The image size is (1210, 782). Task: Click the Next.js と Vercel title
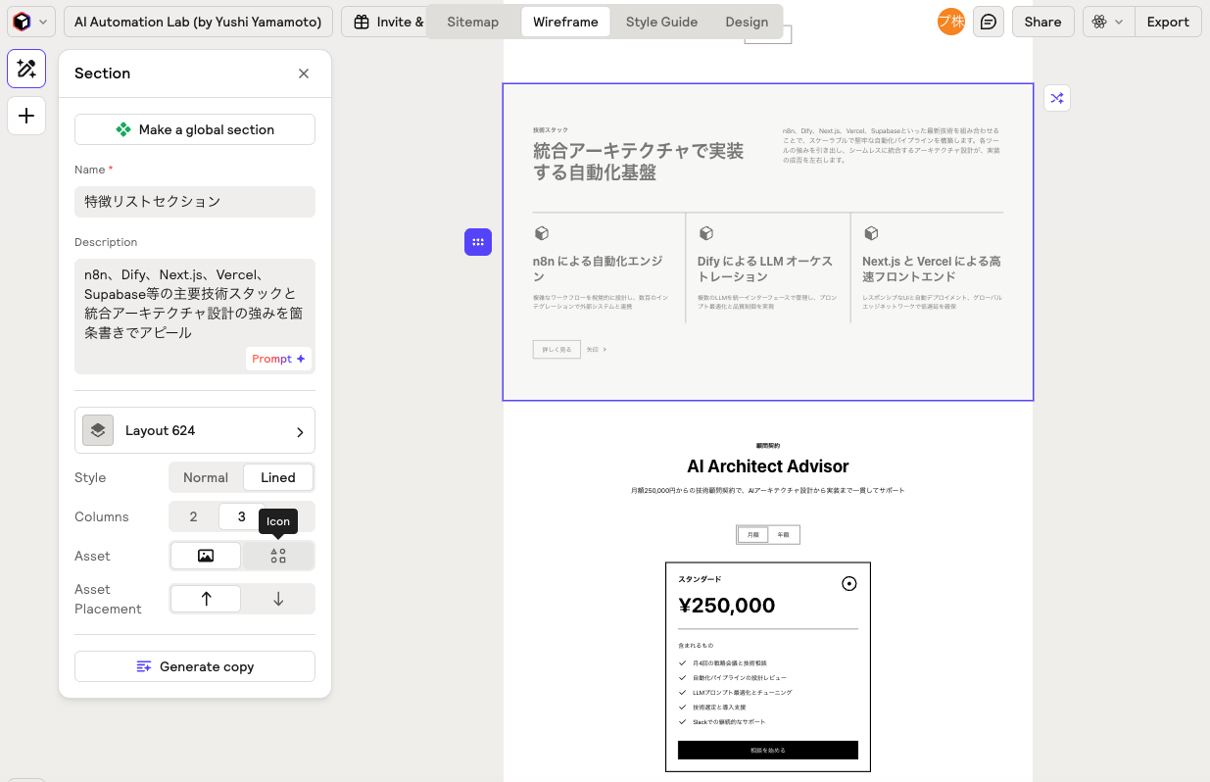click(x=932, y=269)
